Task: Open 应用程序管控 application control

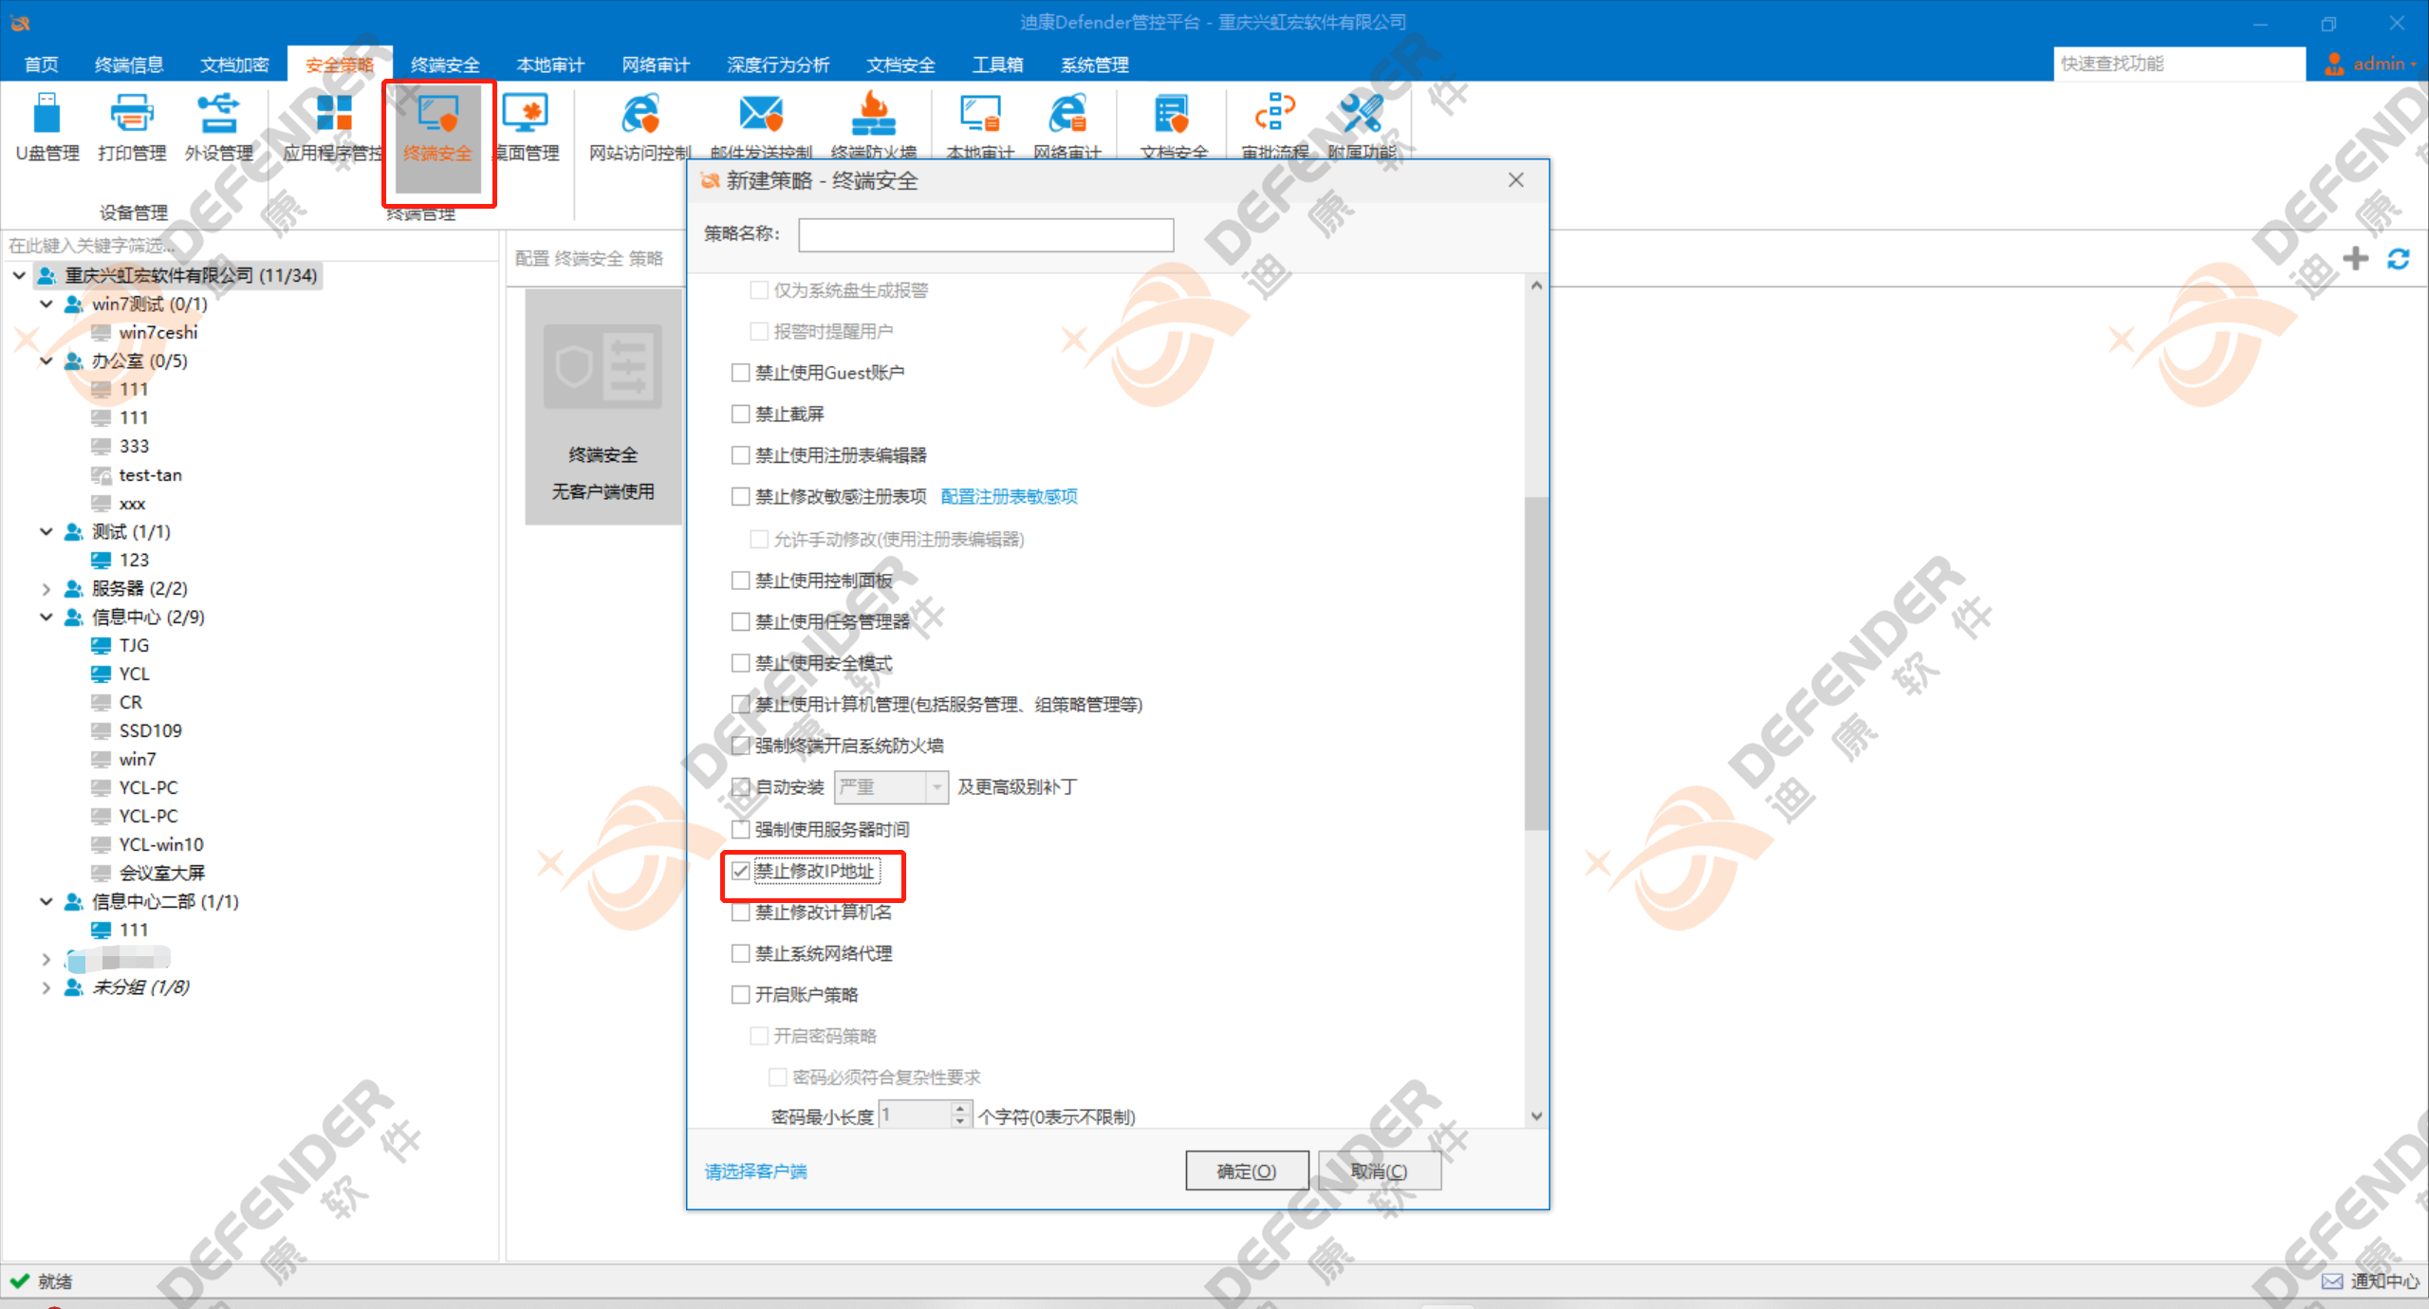Action: pyautogui.click(x=333, y=128)
